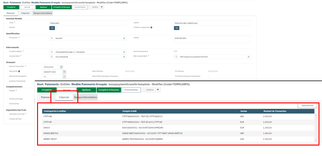Expand Actions dropdown in the lower panel

[152, 90]
